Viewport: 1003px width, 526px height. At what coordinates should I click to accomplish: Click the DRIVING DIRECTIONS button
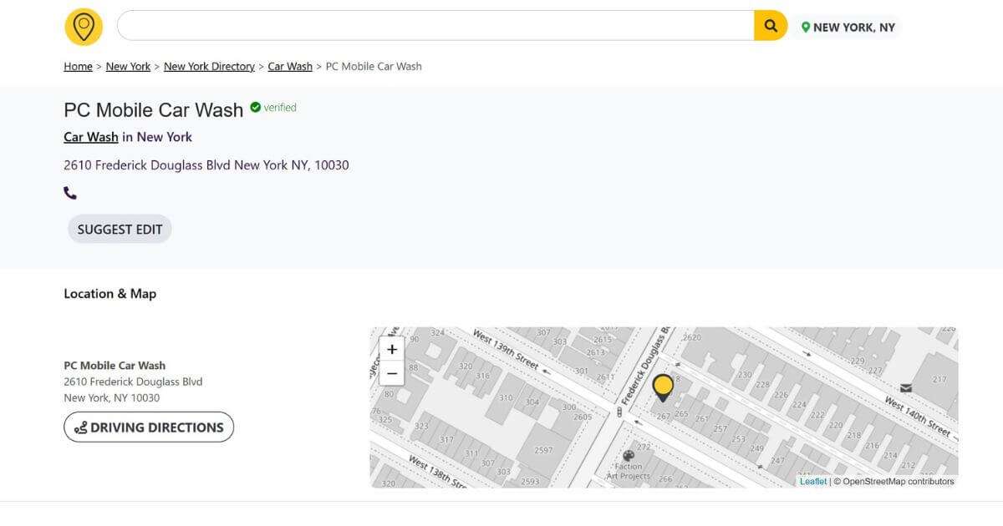(148, 427)
